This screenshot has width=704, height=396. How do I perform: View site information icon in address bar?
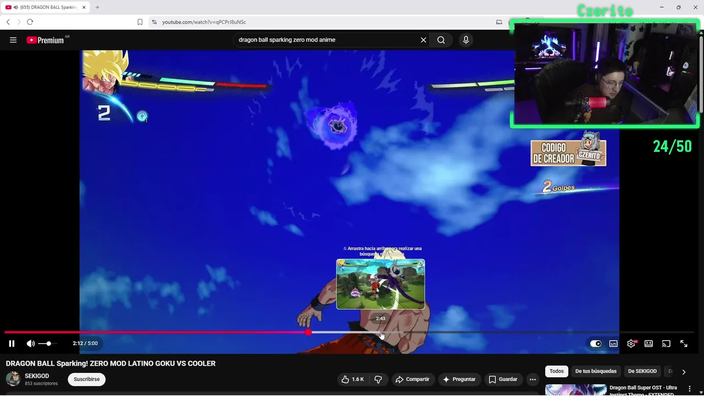click(154, 22)
